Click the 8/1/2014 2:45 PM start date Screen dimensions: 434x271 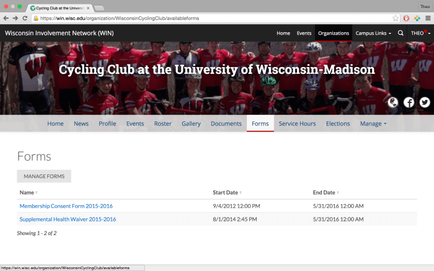[235, 220]
